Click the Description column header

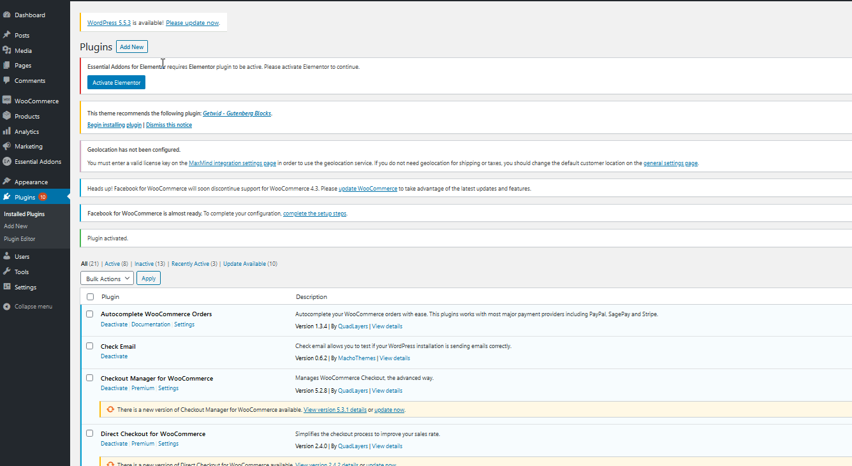click(311, 296)
